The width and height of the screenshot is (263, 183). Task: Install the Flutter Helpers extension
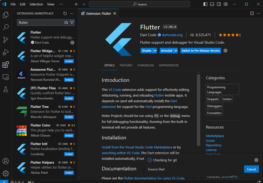[69, 173]
